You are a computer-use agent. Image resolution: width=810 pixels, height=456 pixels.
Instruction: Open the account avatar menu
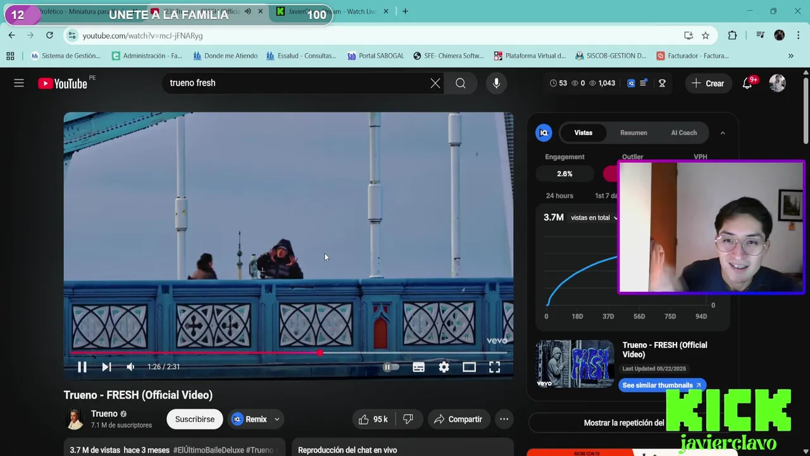[777, 83]
